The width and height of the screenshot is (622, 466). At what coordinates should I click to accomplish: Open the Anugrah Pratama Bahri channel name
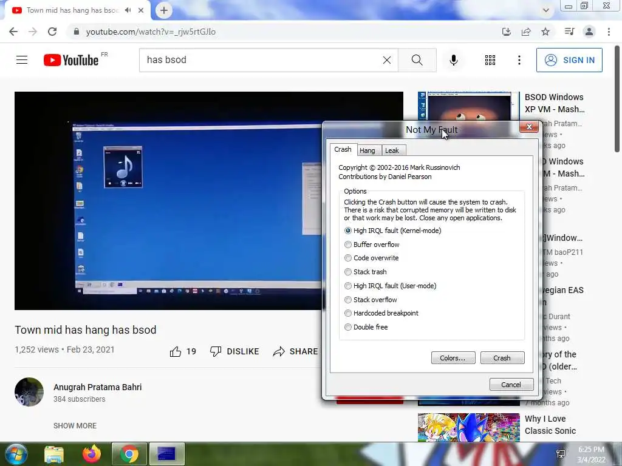[98, 387]
